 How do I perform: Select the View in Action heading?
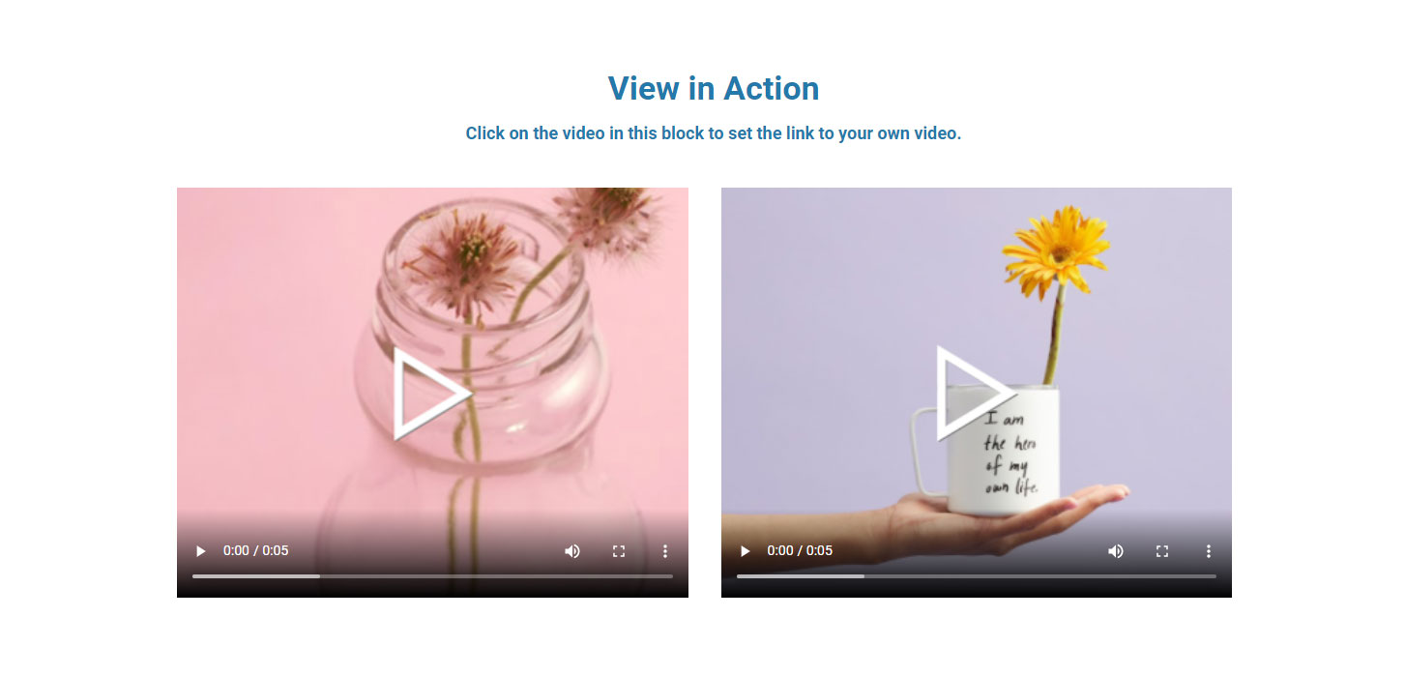click(x=714, y=88)
